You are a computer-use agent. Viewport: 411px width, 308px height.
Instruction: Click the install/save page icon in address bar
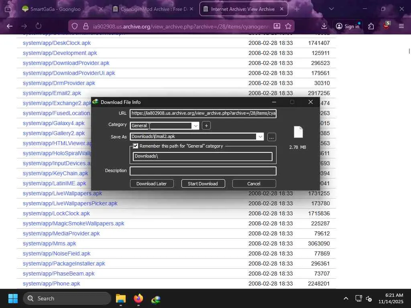pos(277,26)
